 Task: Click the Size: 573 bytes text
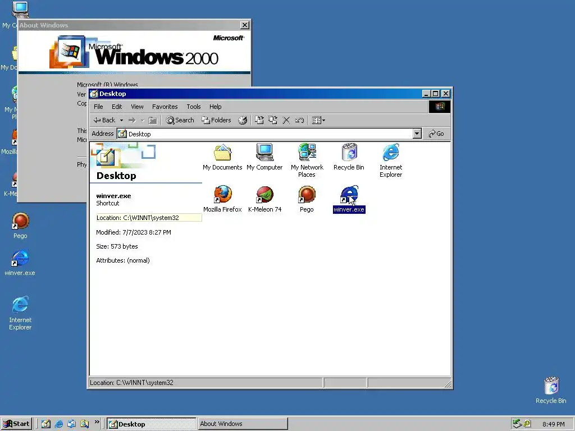pos(117,246)
